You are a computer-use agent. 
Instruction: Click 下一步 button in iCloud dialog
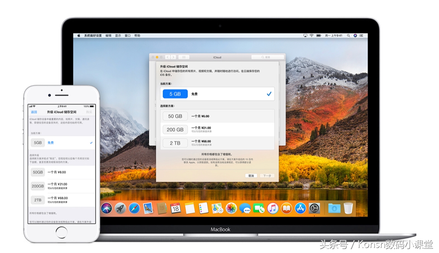coord(267,175)
